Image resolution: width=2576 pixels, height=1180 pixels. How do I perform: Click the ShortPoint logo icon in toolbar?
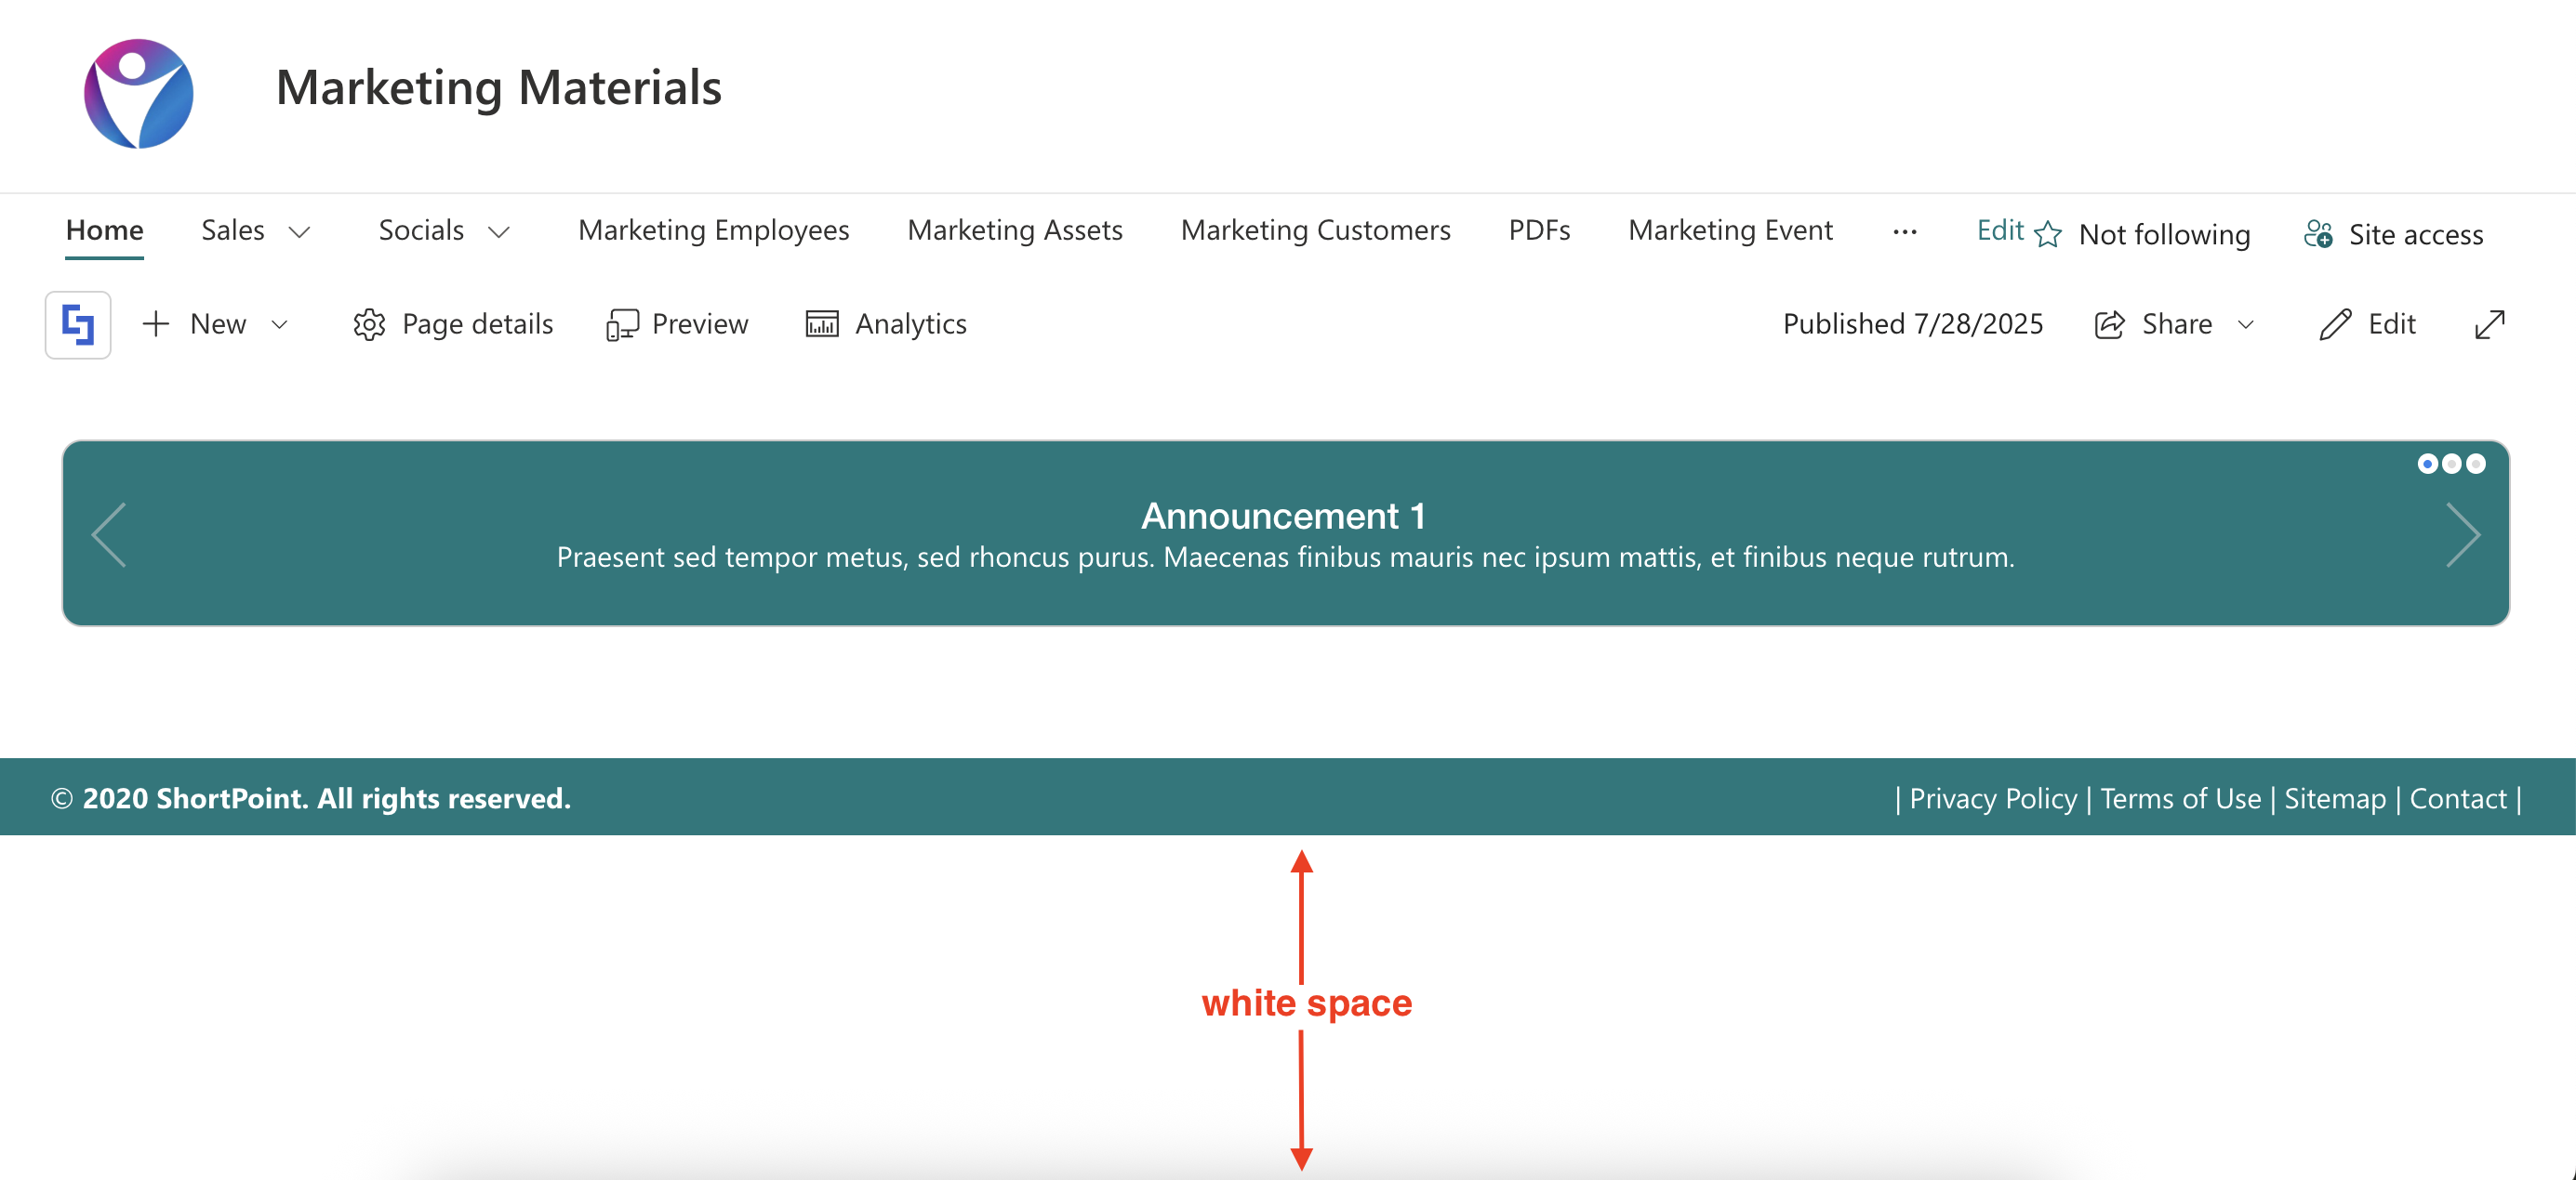[77, 324]
